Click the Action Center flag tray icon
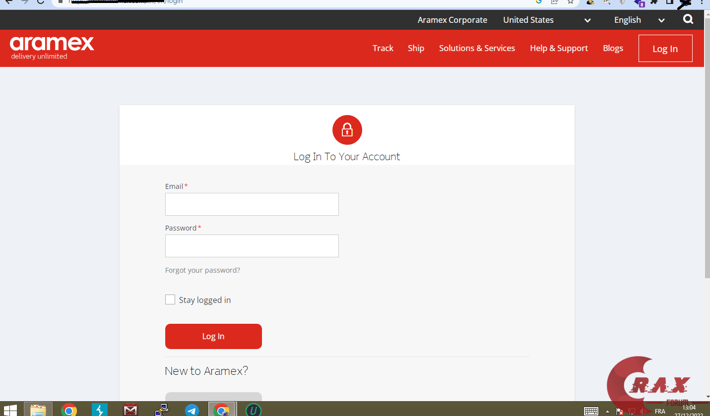This screenshot has width=710, height=416. [x=620, y=411]
